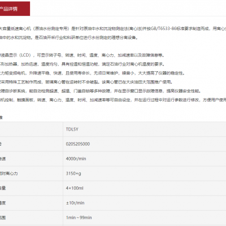Screen dimensions: 226x226
Task: Click the line mentioning GB/T6533-86 standard
Action: point(113,29)
